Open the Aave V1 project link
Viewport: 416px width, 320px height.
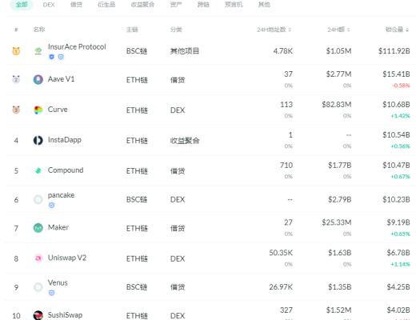pos(61,79)
